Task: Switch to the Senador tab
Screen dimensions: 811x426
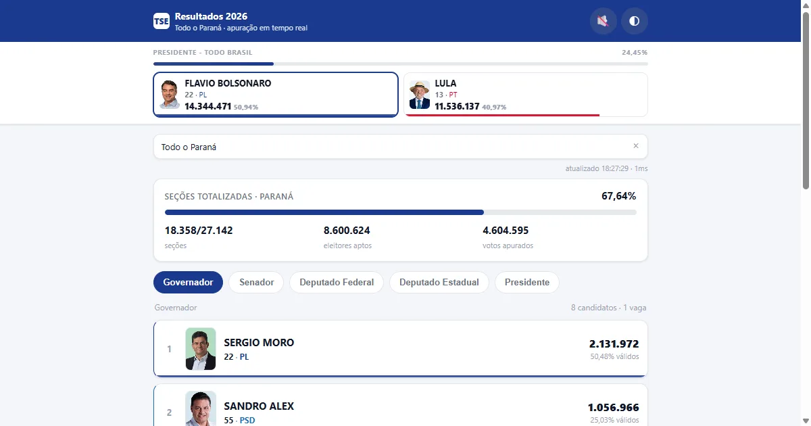Action: [x=256, y=282]
